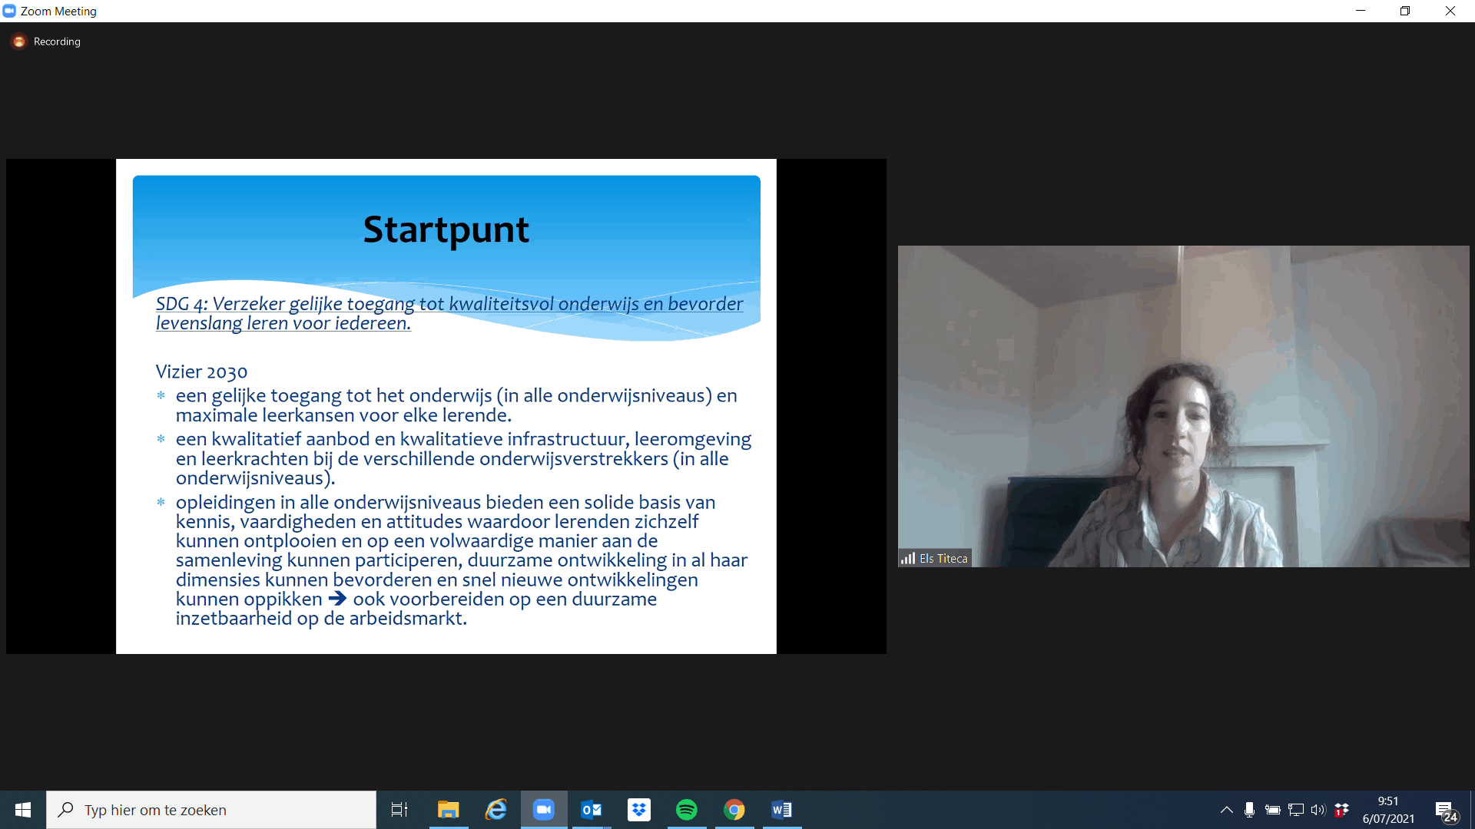Image resolution: width=1475 pixels, height=829 pixels.
Task: Open File Explorer from the taskbar
Action: [x=449, y=810]
